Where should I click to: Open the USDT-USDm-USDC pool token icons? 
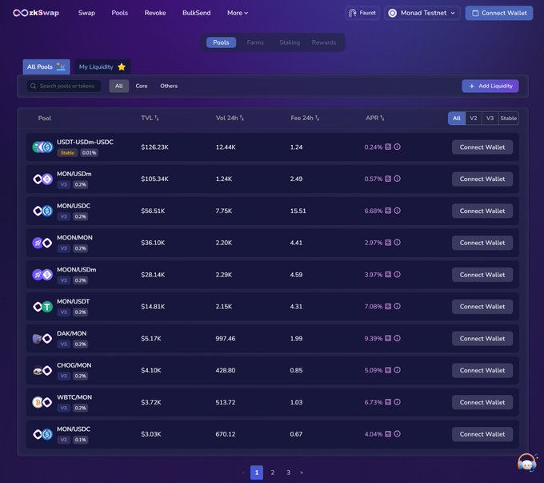pos(42,147)
